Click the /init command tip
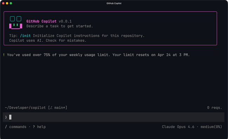Screen dimensions: 228x139 pos(25,36)
